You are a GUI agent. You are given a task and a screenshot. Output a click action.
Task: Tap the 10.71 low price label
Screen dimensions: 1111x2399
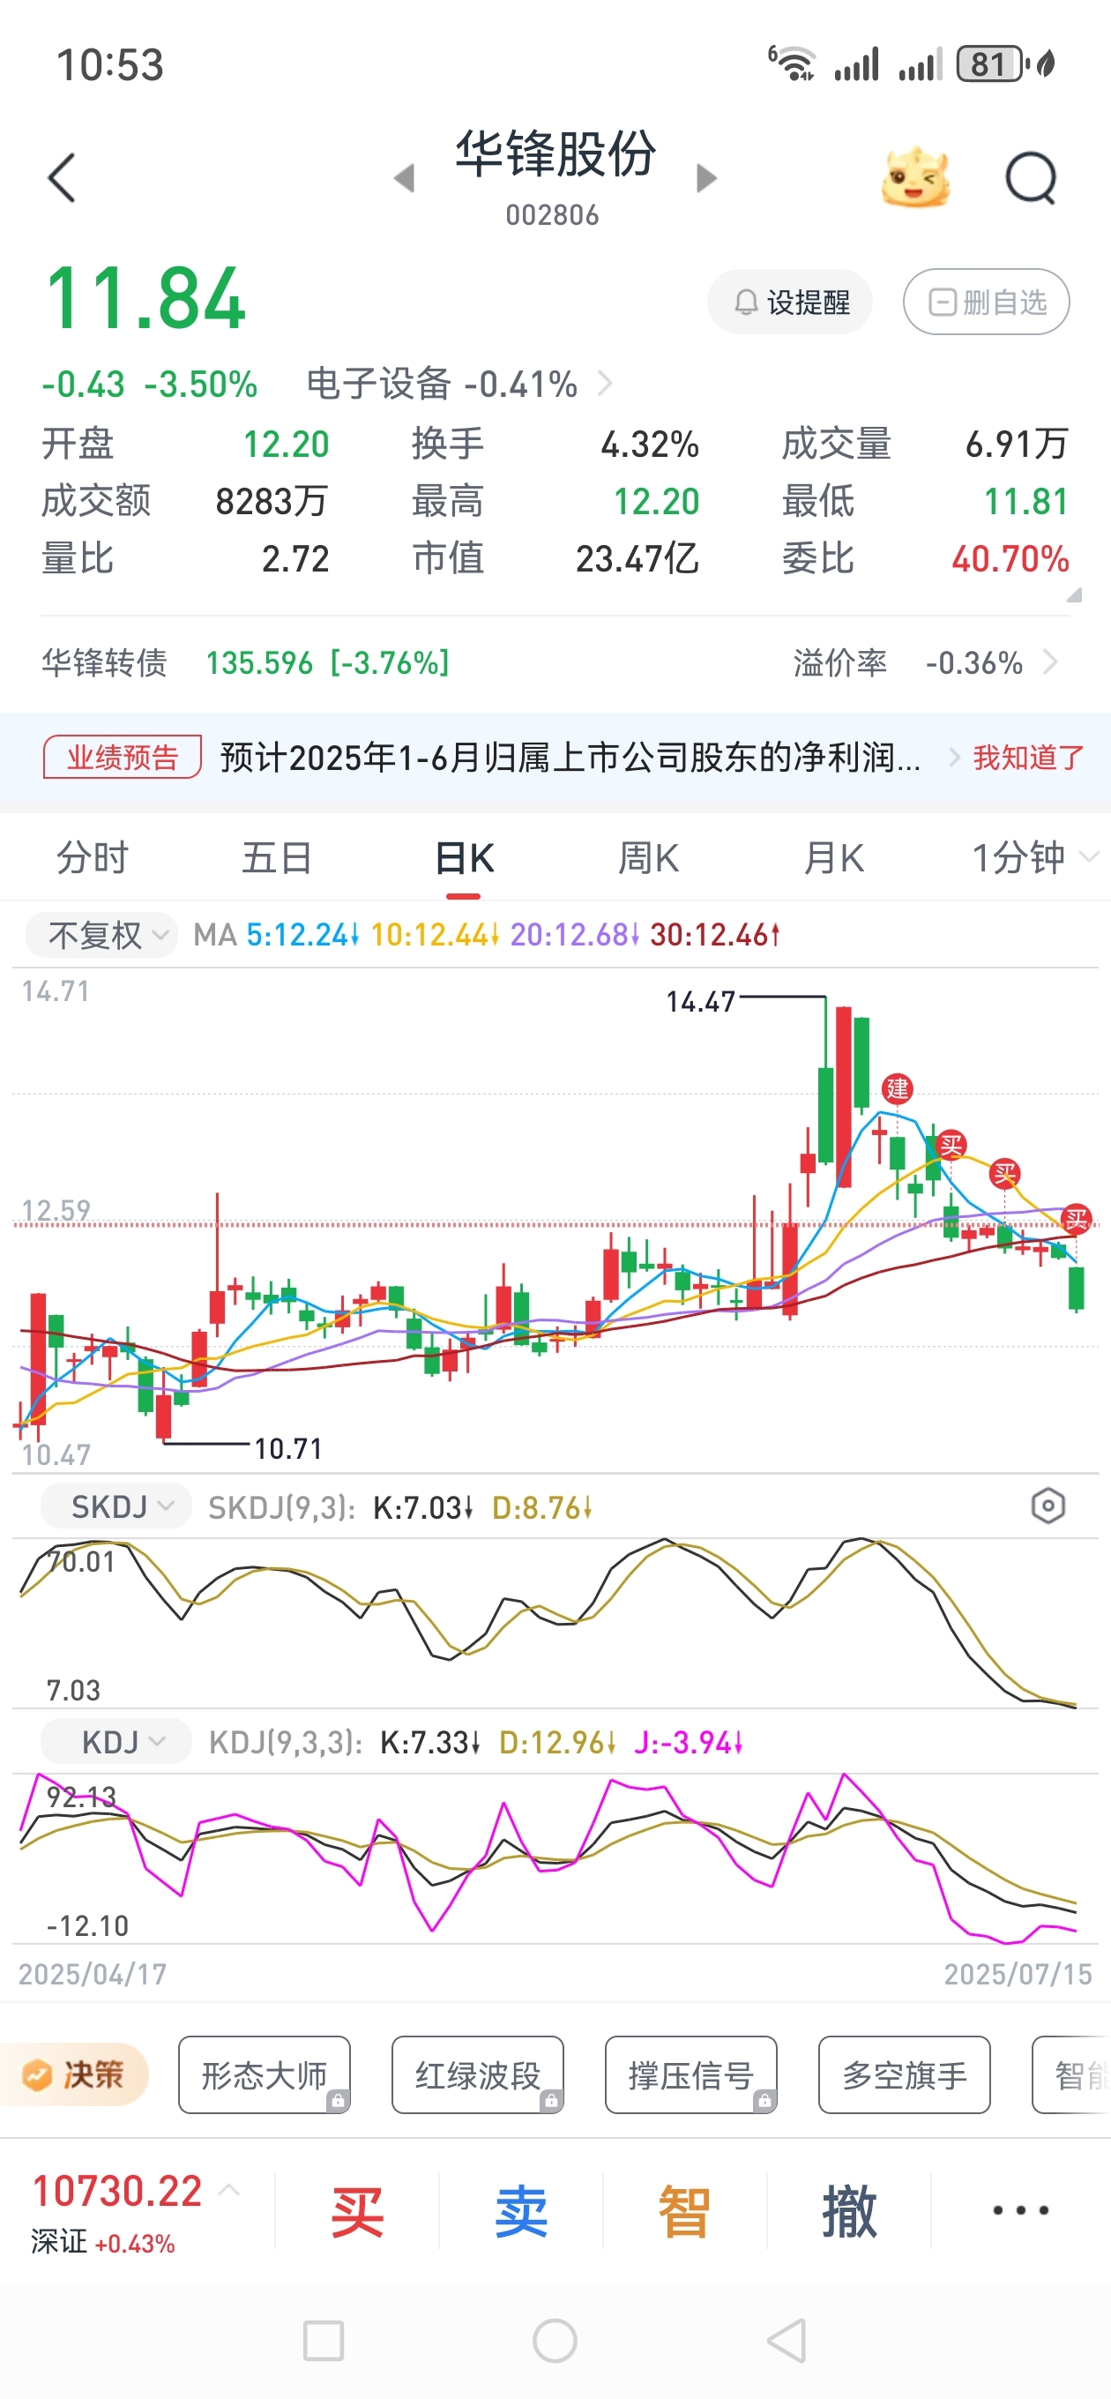(x=288, y=1448)
